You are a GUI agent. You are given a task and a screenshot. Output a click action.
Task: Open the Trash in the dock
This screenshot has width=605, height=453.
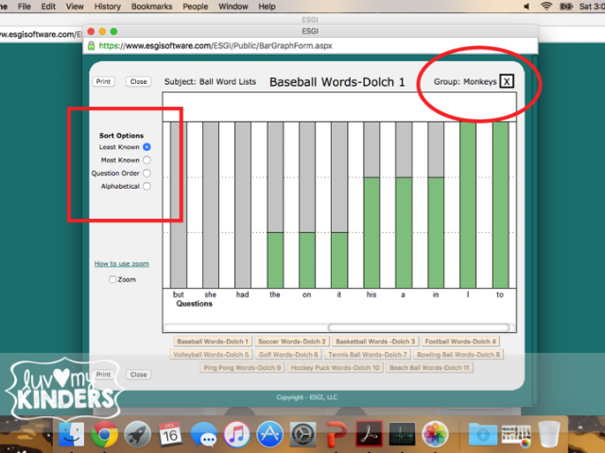549,434
